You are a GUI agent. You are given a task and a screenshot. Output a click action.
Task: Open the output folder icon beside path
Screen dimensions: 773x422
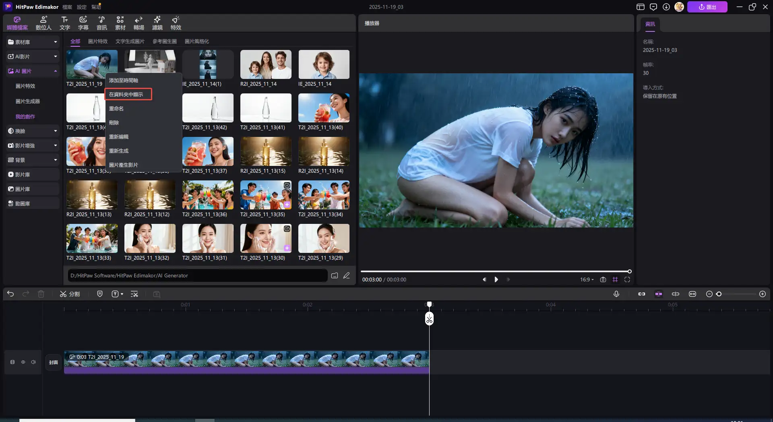[334, 275]
